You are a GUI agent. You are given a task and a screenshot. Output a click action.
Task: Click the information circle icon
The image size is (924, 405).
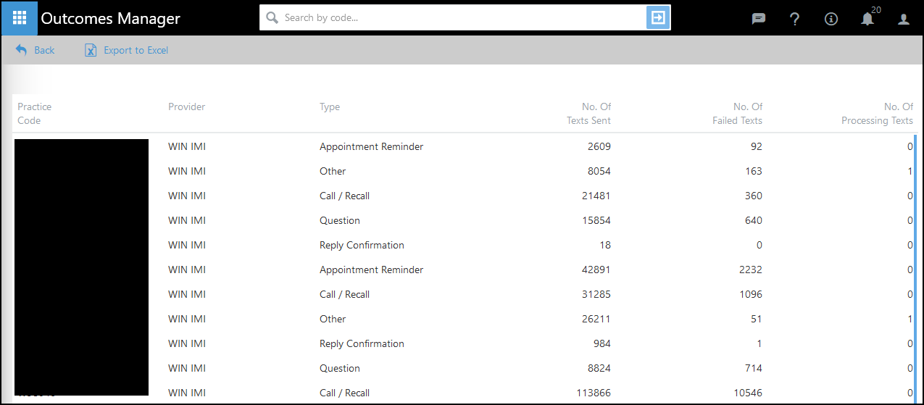[831, 20]
